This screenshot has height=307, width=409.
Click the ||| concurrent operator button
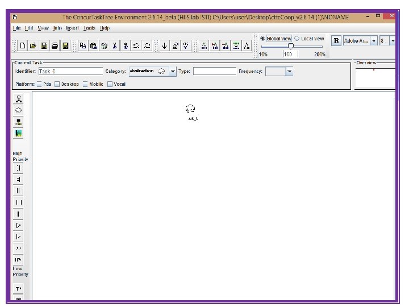(18, 191)
